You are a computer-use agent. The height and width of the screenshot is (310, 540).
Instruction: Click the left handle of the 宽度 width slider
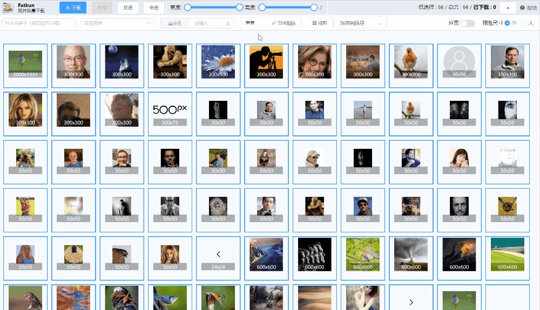click(x=187, y=8)
